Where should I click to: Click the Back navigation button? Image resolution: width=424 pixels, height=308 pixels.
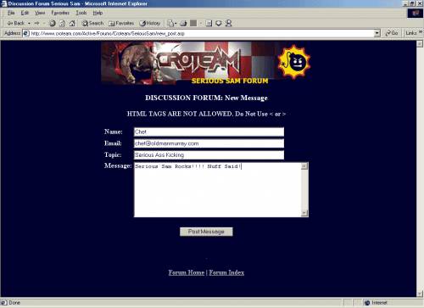click(15, 23)
